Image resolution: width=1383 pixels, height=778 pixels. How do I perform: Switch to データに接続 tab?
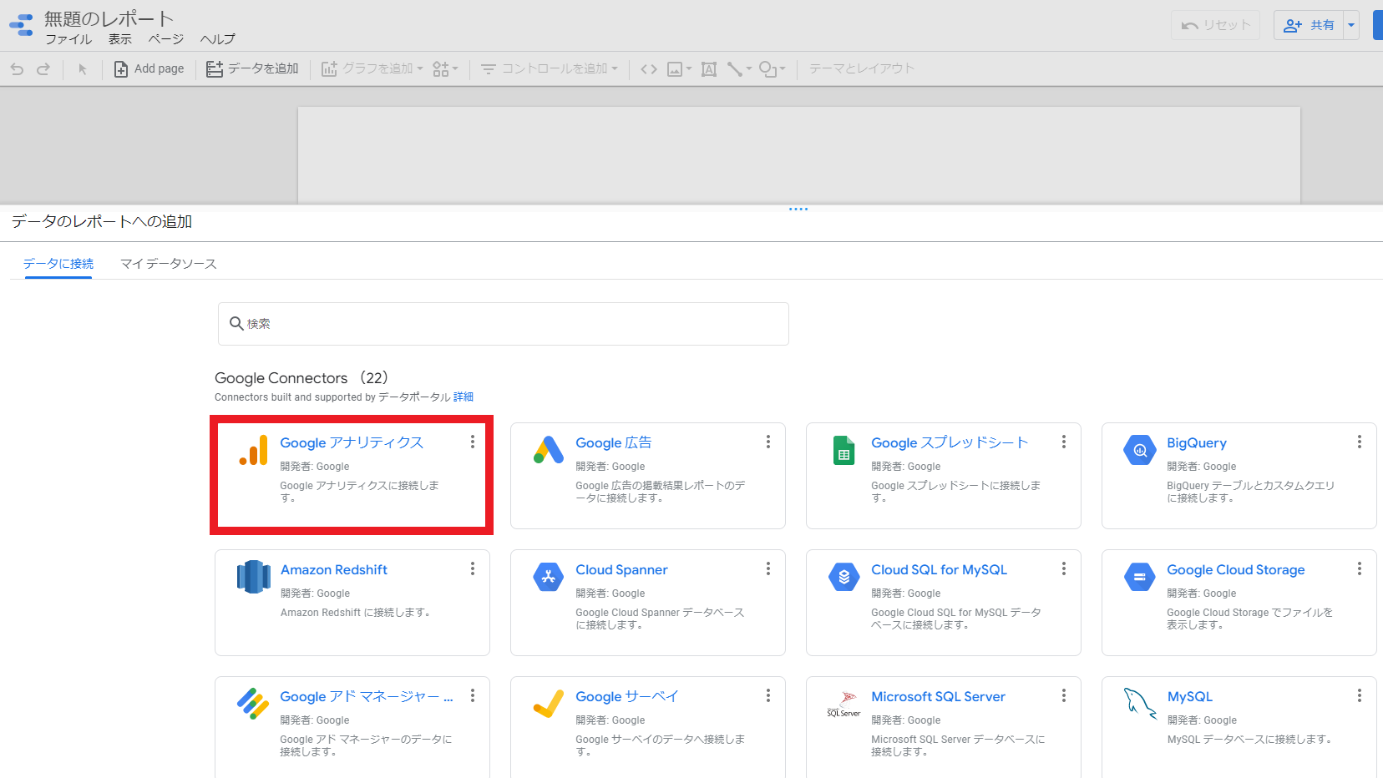(58, 264)
